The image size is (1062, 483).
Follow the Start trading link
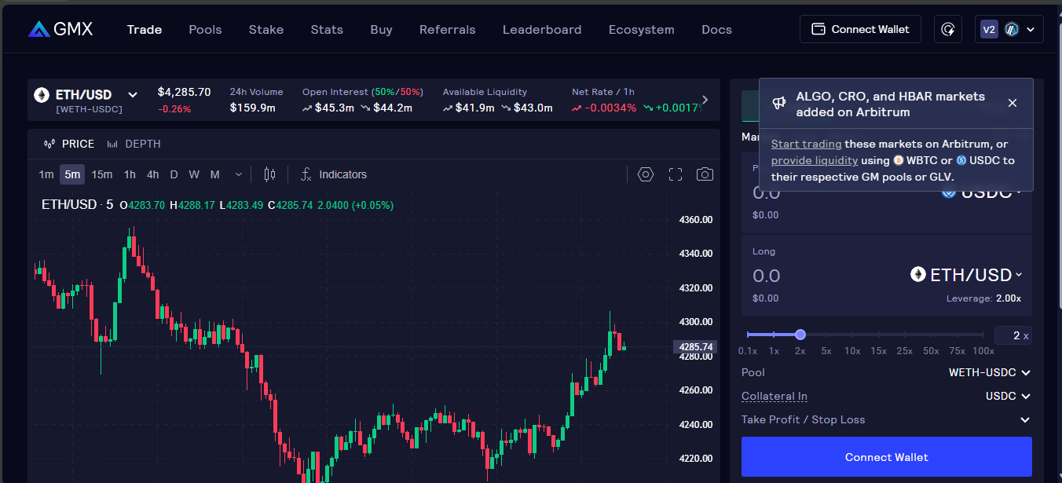(806, 144)
